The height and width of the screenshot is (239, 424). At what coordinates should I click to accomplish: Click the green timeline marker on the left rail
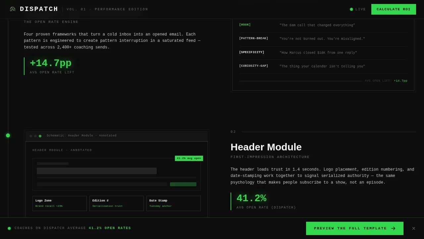point(8,135)
